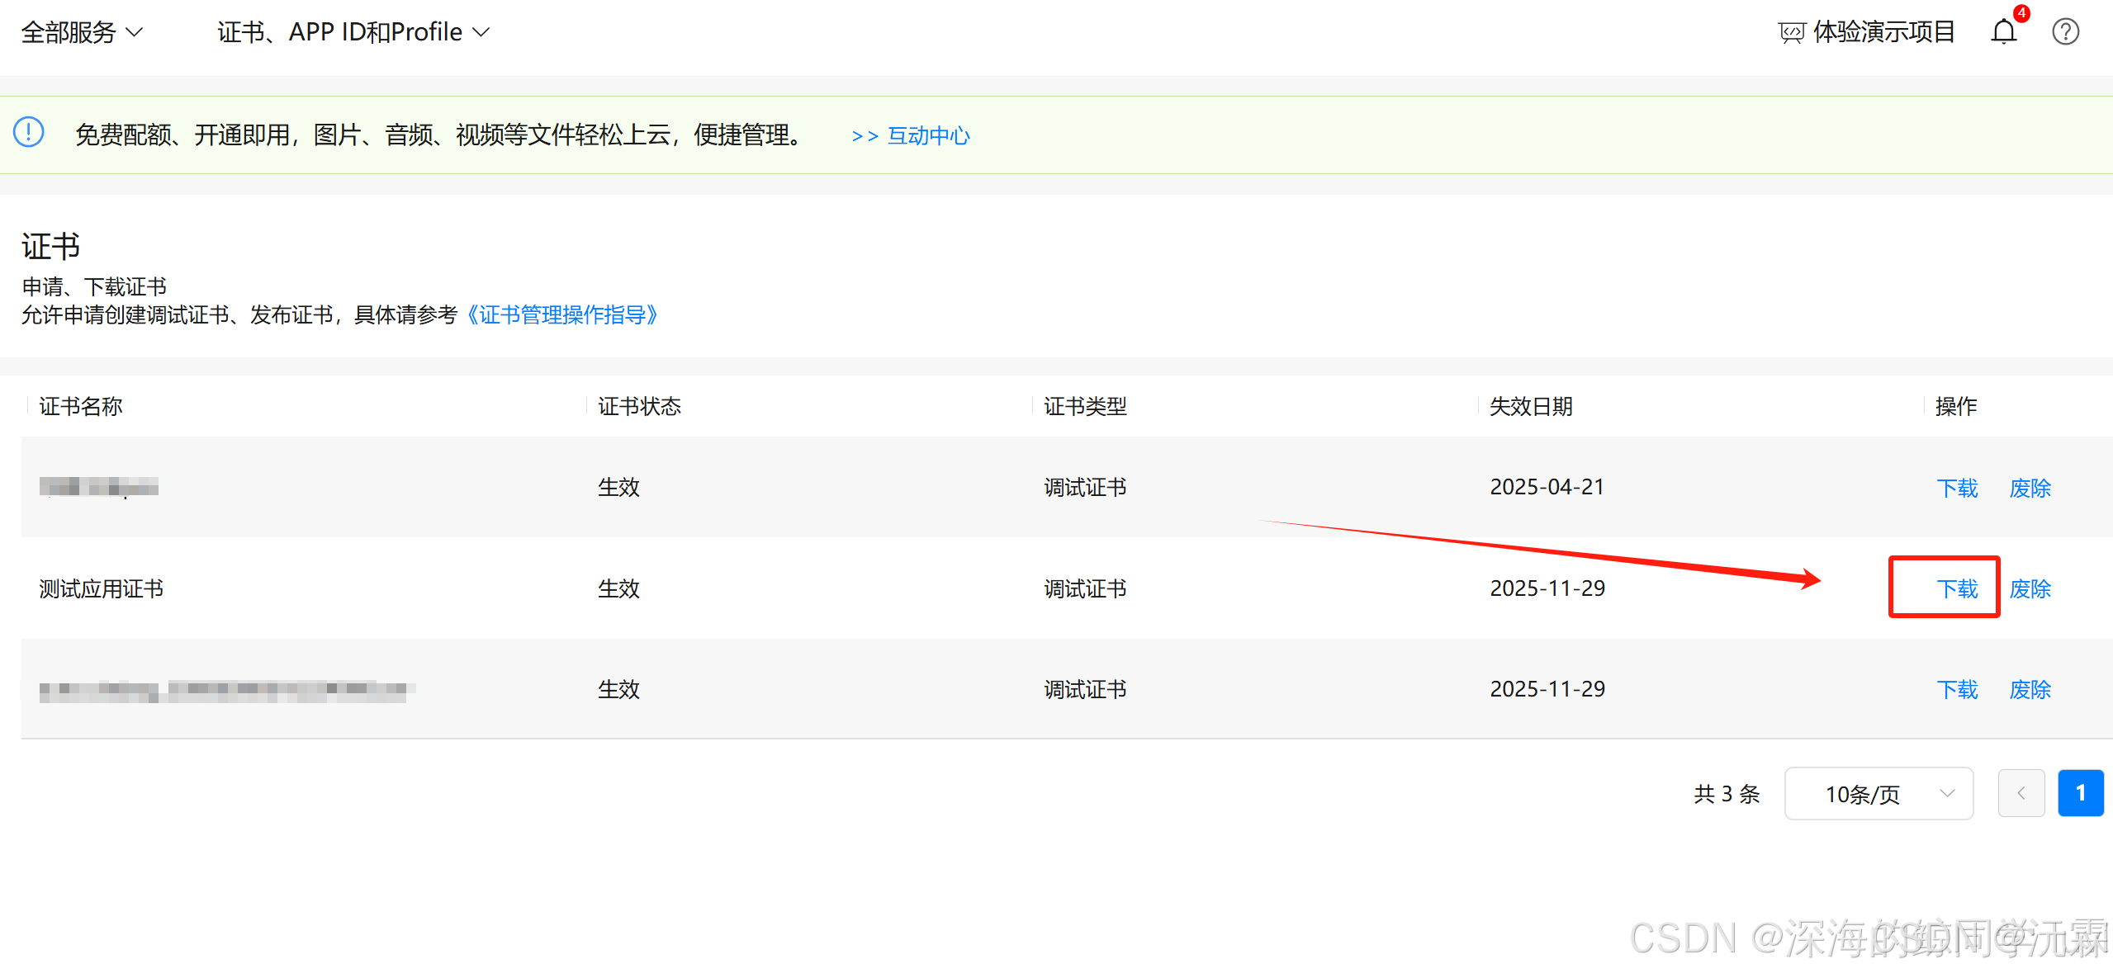Revoke the certificate expiring 2025-04-21
The image size is (2113, 973).
tap(2030, 488)
